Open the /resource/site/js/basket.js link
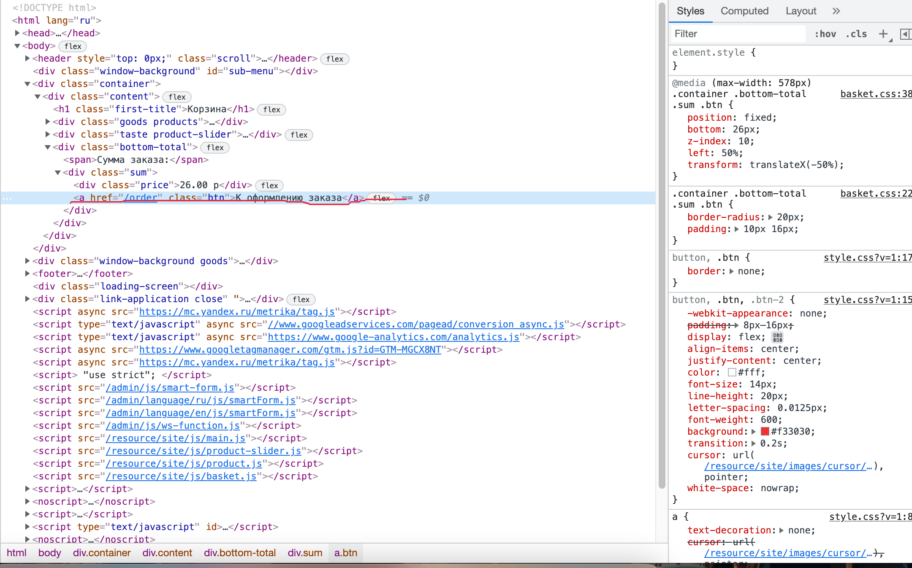Viewport: 912px width, 568px height. [x=181, y=476]
